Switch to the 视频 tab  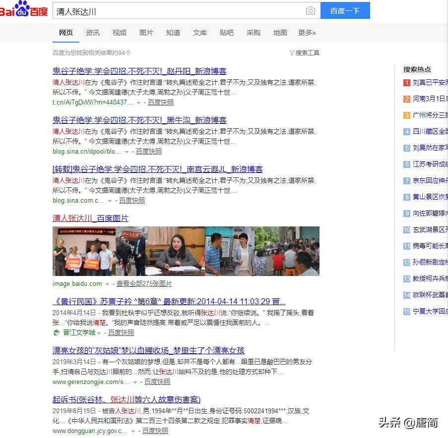coord(120,32)
